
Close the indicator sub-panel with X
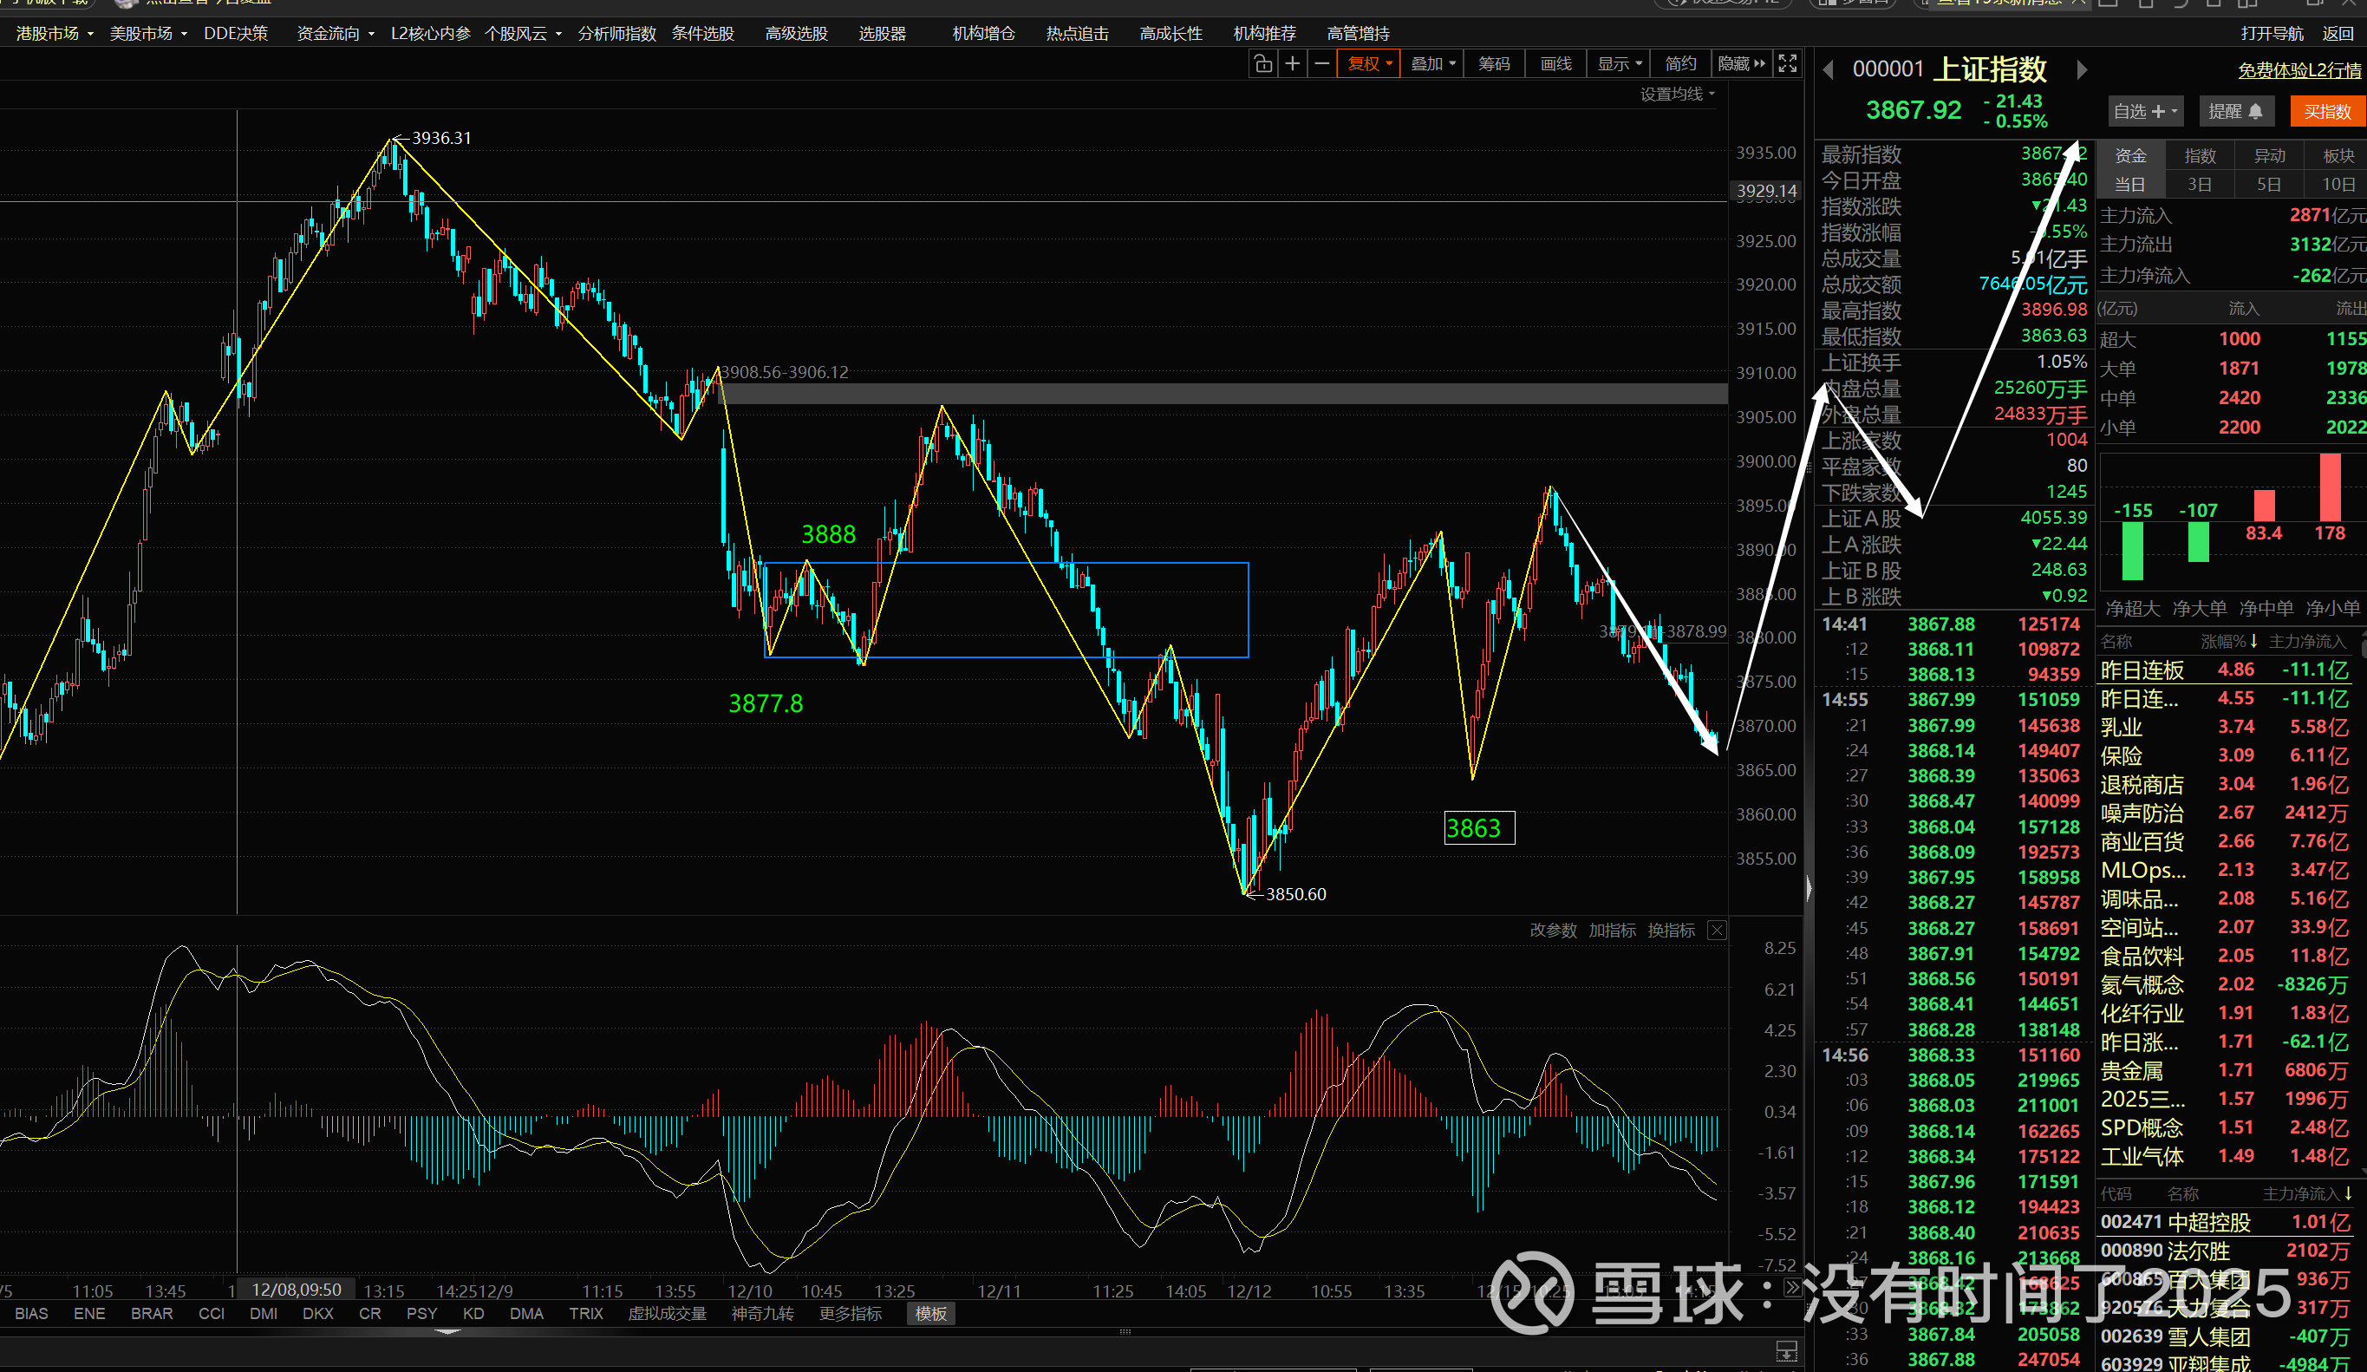pyautogui.click(x=1716, y=931)
